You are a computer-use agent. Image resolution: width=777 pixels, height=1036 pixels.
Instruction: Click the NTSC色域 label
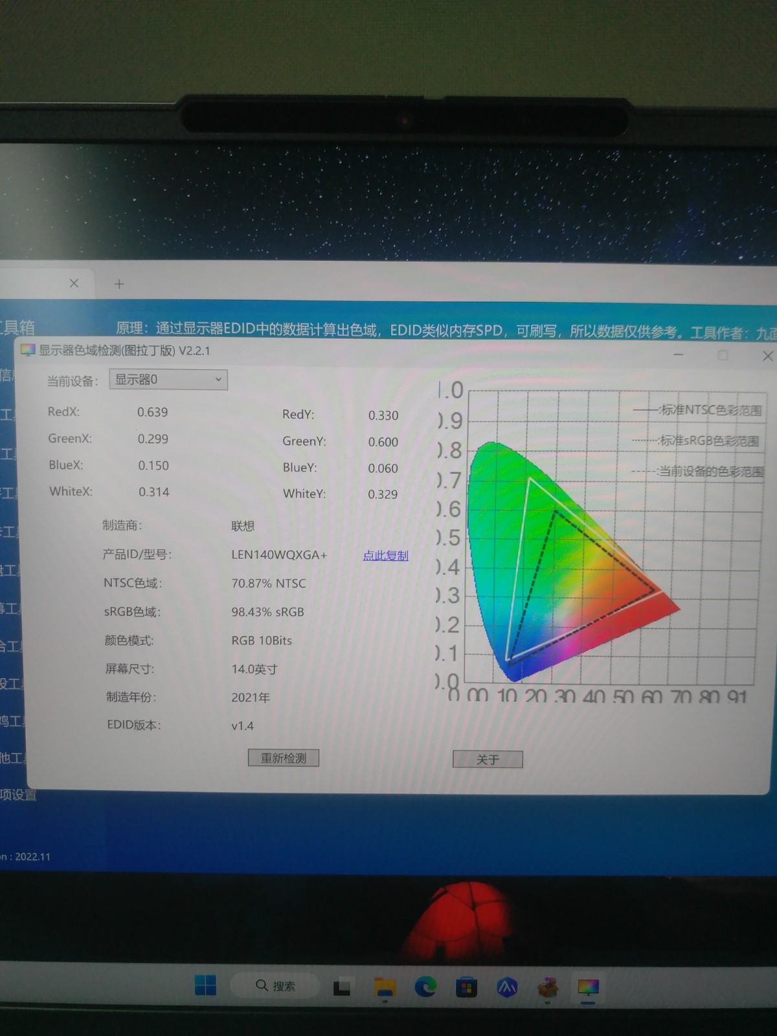[x=133, y=583]
